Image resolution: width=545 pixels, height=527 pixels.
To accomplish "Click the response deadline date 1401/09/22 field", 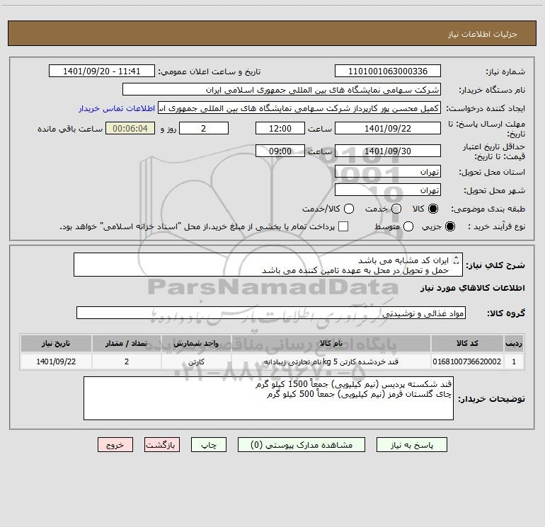I will click(388, 128).
